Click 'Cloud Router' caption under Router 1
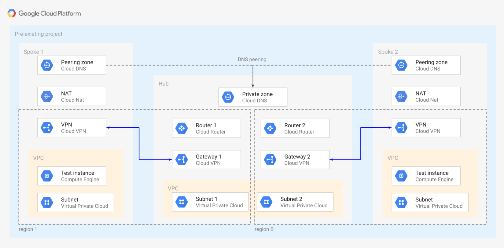The height and width of the screenshot is (248, 504). point(211,132)
